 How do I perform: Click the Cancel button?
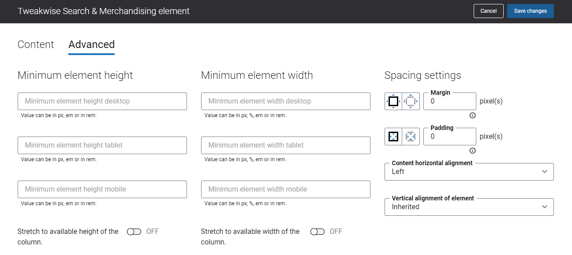click(489, 11)
